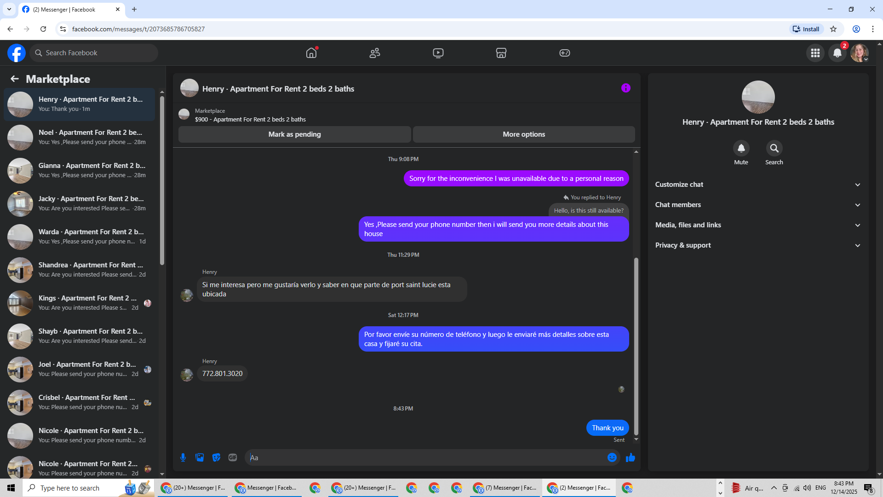The width and height of the screenshot is (883, 497).
Task: Open the Facebook menu grid
Action: click(x=815, y=53)
